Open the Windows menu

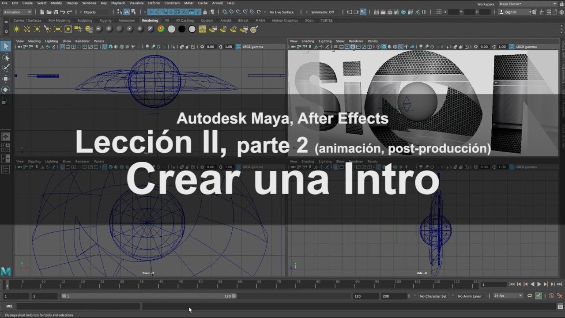coord(89,3)
